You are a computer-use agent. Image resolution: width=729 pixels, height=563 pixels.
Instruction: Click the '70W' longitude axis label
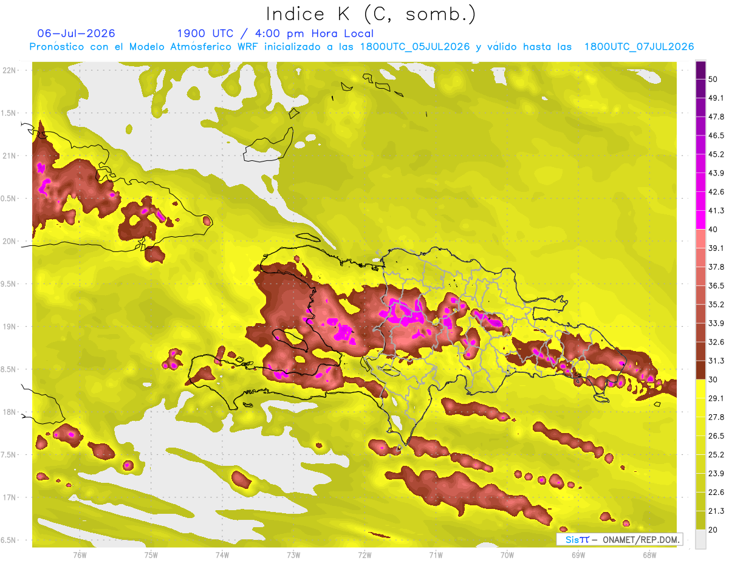tap(507, 554)
